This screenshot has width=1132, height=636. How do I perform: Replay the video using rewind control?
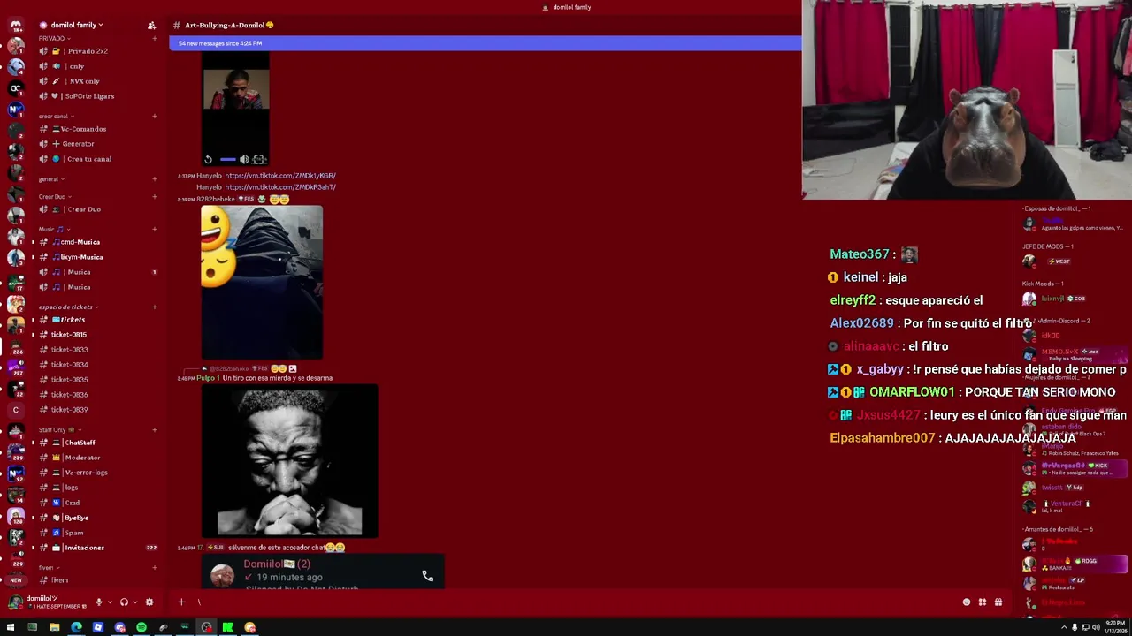pos(208,160)
